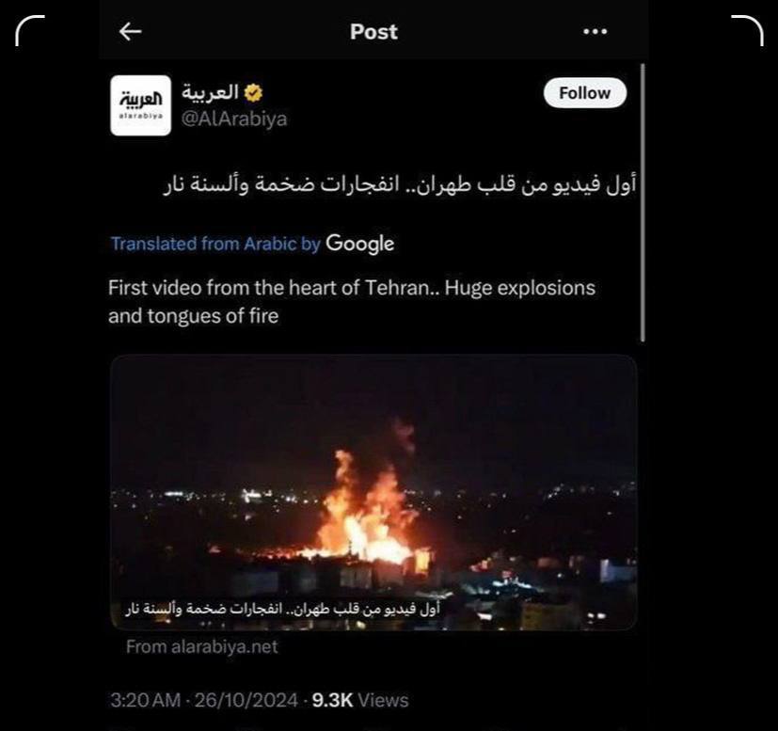778x731 pixels.
Task: Click the top-left corner bracket marker
Action: [30, 30]
